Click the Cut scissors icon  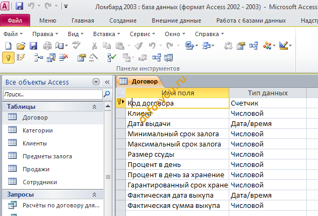pyautogui.click(x=94, y=46)
